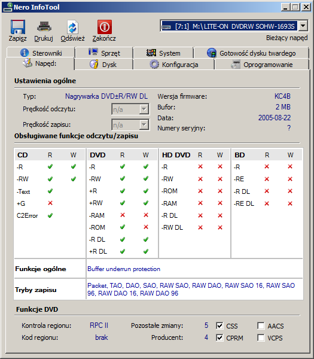Click red cross for HD DVD -RW DL write
Image resolution: width=314 pixels, height=359 pixels.
coord(220,227)
